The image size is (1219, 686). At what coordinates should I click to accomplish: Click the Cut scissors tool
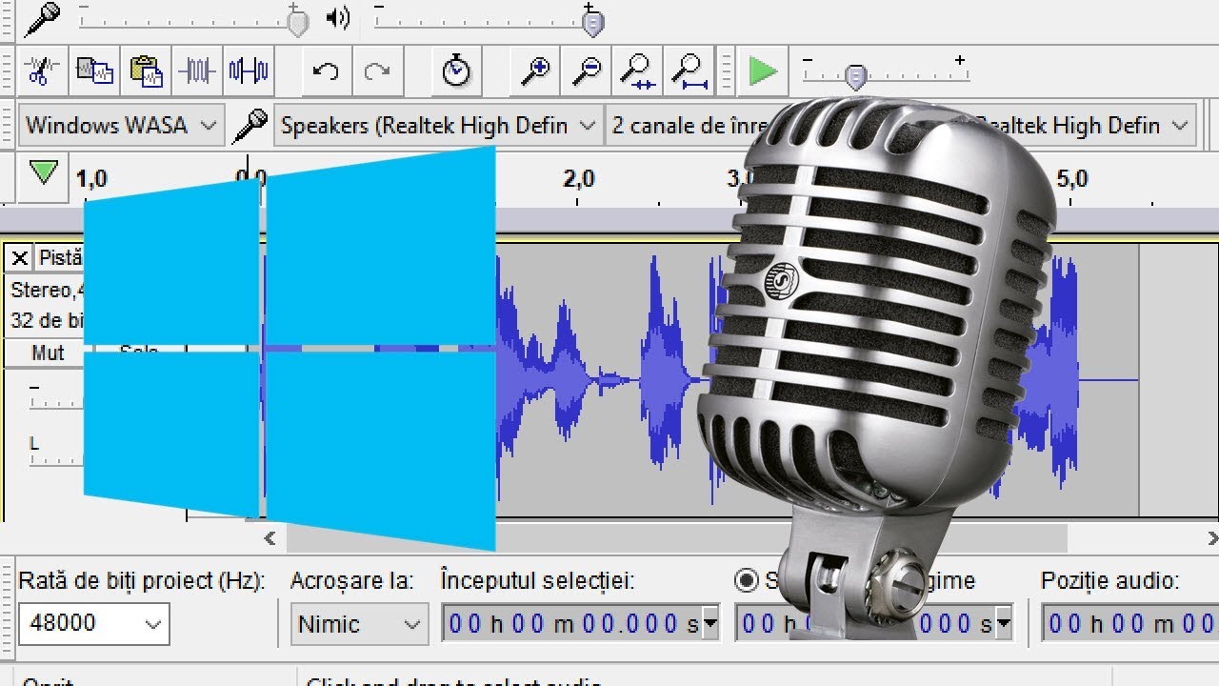(40, 71)
